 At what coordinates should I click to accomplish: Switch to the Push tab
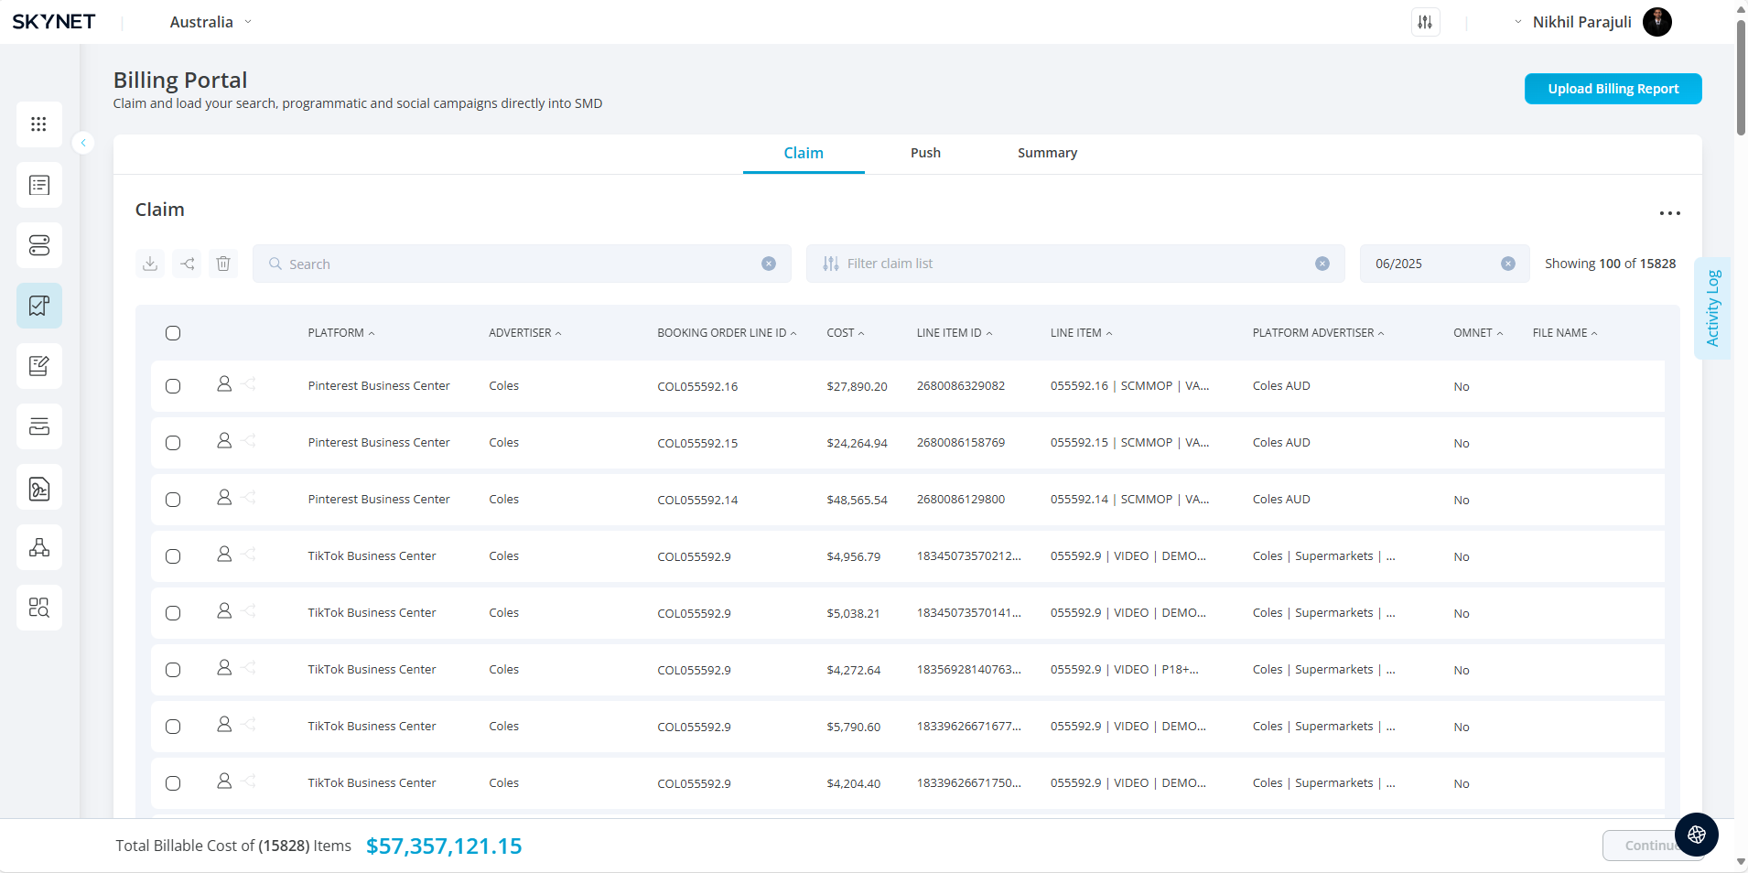[925, 153]
